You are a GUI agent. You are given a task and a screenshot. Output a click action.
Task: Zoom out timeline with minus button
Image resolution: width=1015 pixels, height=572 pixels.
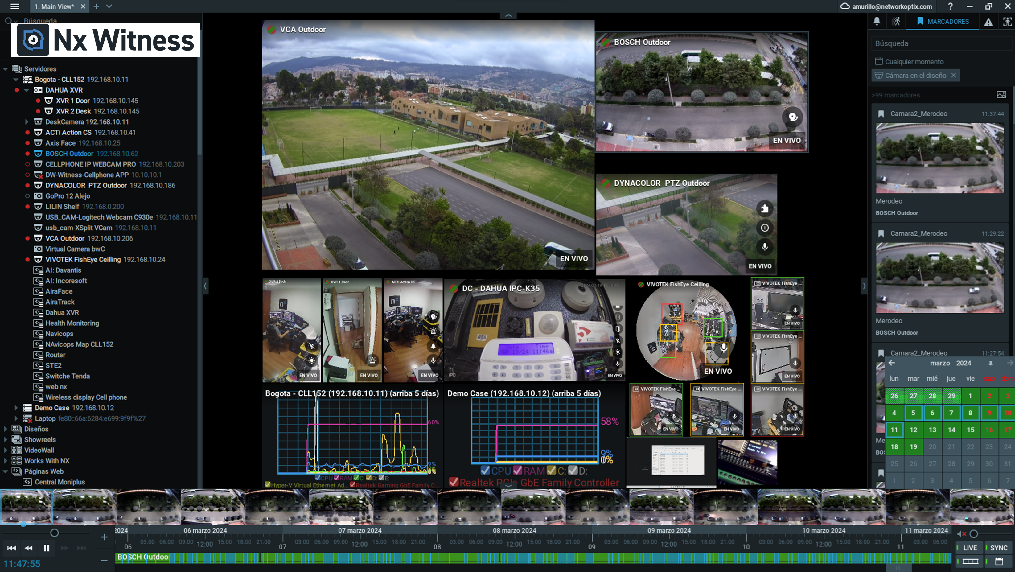104,560
